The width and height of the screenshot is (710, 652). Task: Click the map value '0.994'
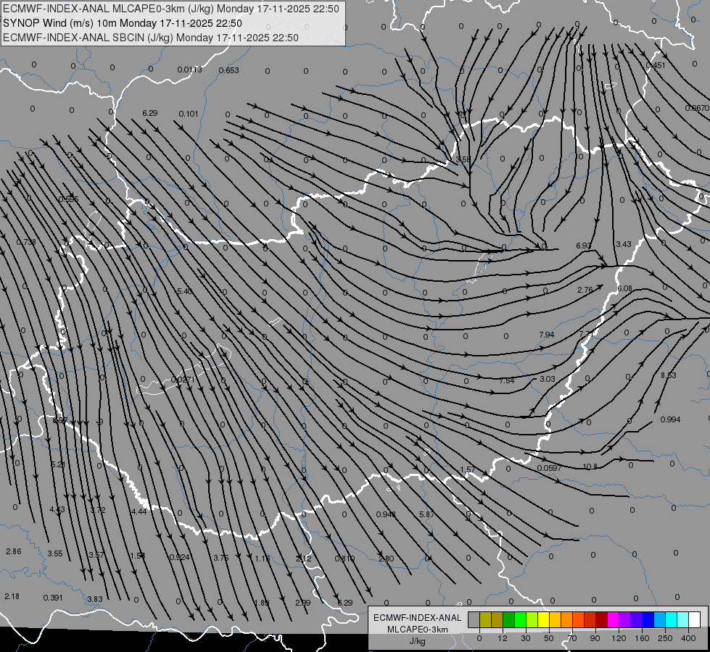pyautogui.click(x=671, y=419)
